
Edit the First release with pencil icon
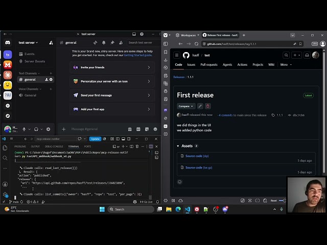(x=200, y=106)
